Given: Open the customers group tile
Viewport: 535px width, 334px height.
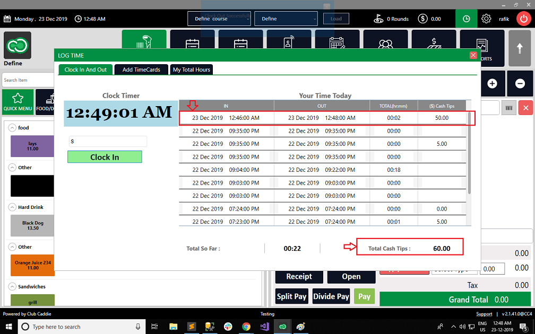Looking at the screenshot, I should 385,39.
